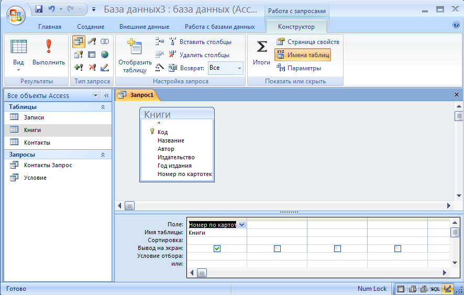Select the Издательство field in Книги table
Image resolution: width=464 pixels, height=295 pixels.
(176, 157)
